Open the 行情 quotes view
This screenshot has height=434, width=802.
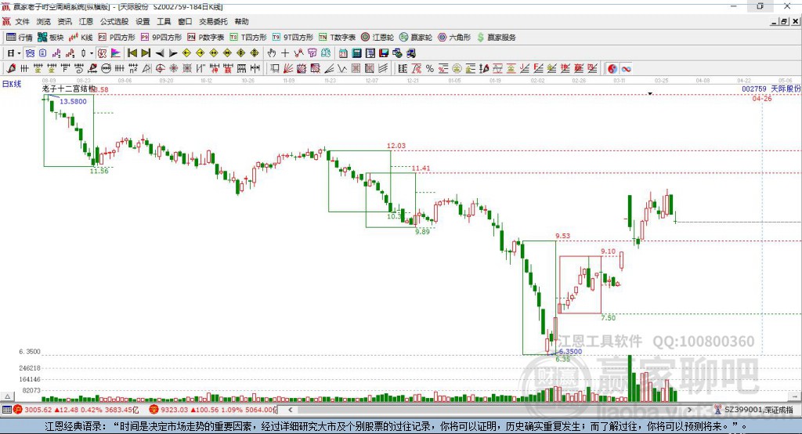coord(19,38)
